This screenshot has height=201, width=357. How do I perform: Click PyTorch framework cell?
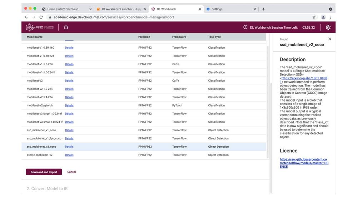(177, 106)
